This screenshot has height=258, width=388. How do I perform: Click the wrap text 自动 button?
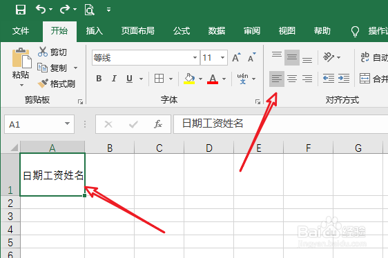point(374,57)
